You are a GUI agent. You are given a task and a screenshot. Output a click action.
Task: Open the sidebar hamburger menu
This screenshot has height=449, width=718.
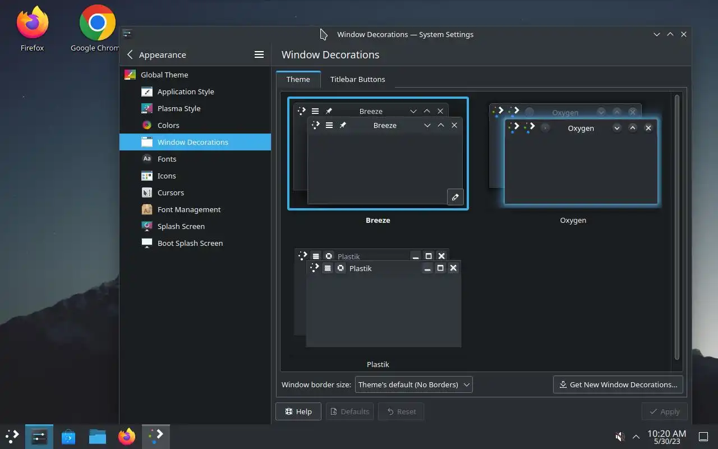click(259, 54)
